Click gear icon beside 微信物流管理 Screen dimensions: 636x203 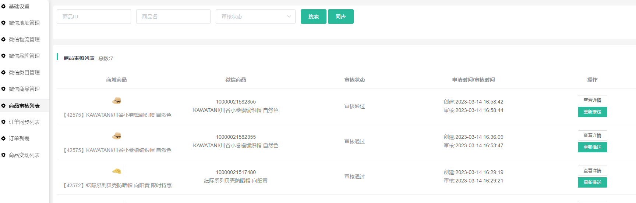pos(3,39)
